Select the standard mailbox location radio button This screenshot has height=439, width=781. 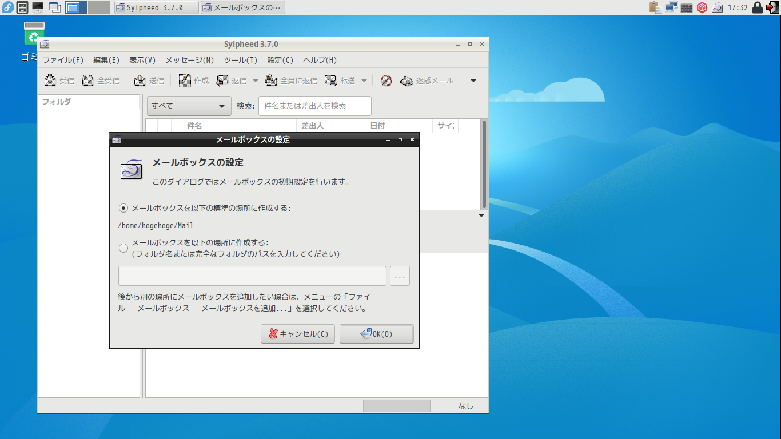123,208
